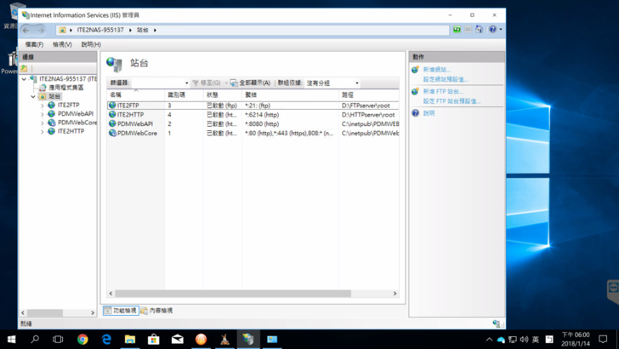
Task: Select the ITE2FTP site icon in tree
Action: (x=51, y=105)
